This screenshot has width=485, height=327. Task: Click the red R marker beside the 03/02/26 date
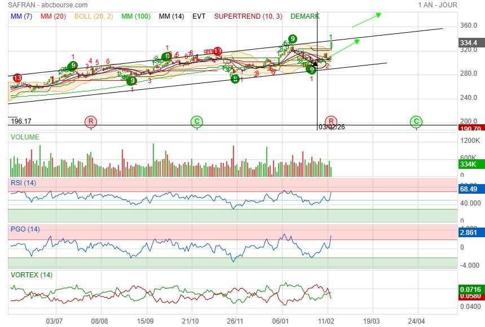click(332, 121)
